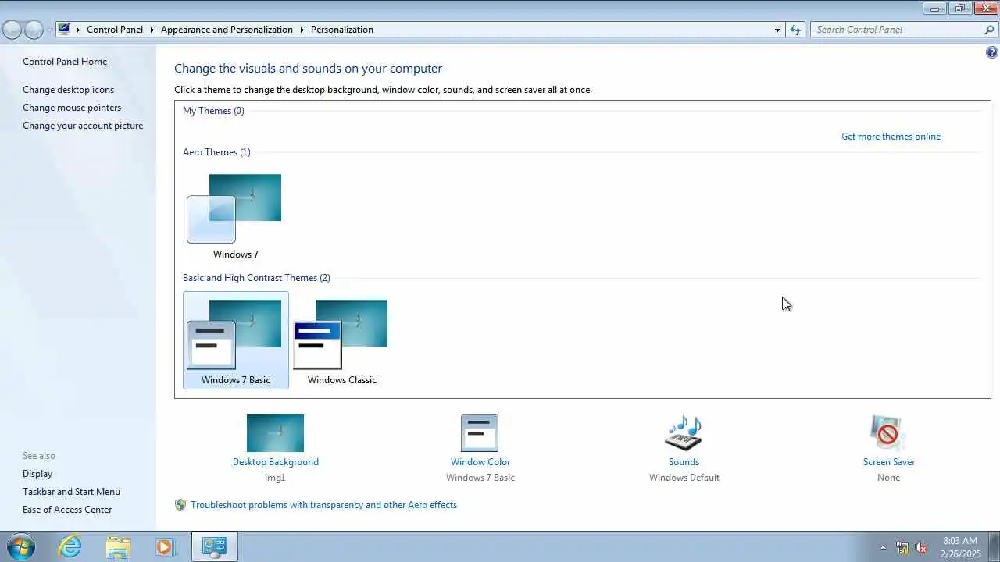
Task: Open the Windows Start button
Action: [x=20, y=546]
